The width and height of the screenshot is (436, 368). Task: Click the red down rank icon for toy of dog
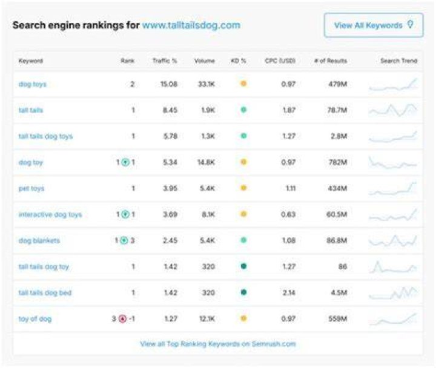(122, 319)
